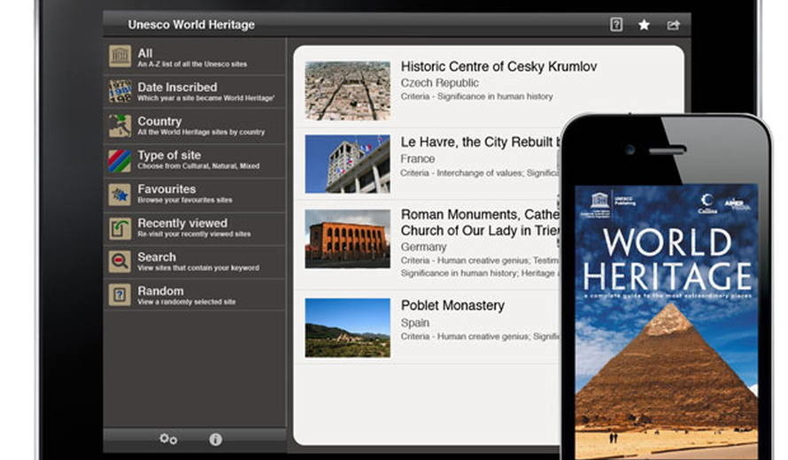Image resolution: width=788 pixels, height=460 pixels.
Task: Choose the Random menu item
Action: (195, 295)
